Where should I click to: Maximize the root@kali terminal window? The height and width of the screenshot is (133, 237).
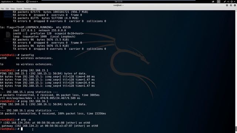(231, 5)
